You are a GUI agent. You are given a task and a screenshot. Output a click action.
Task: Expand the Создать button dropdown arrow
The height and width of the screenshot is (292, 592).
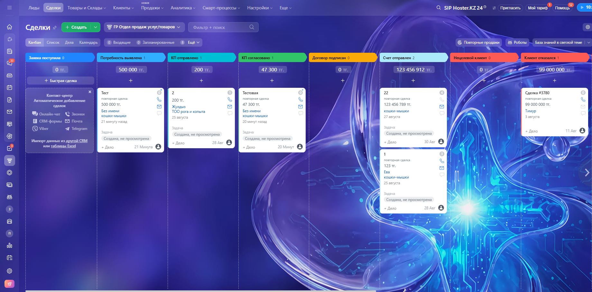tap(96, 27)
